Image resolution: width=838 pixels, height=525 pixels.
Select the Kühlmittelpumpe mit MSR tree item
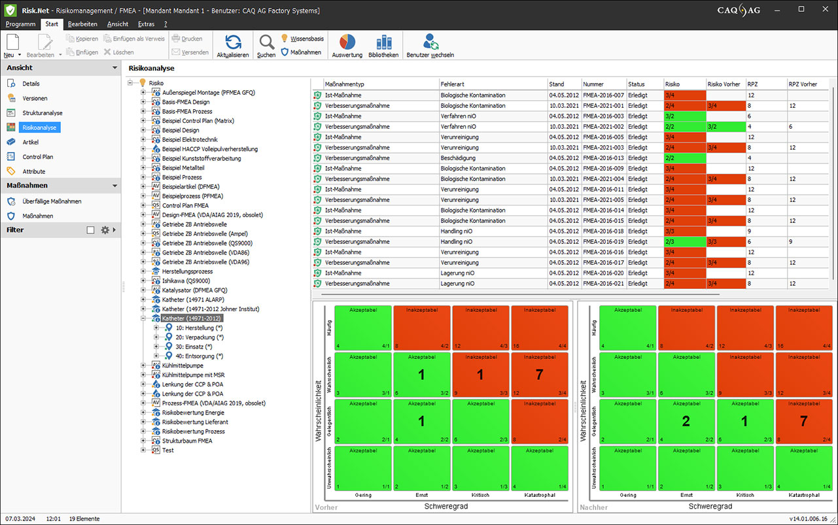click(193, 375)
